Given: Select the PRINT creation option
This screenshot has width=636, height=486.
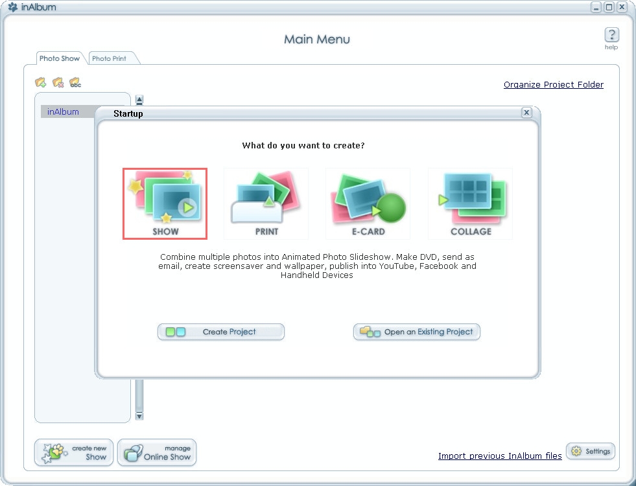Looking at the screenshot, I should pos(266,203).
